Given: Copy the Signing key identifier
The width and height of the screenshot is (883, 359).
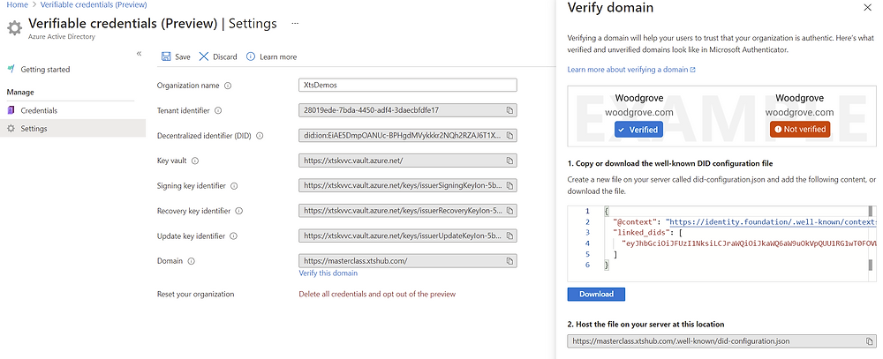Looking at the screenshot, I should (x=509, y=186).
